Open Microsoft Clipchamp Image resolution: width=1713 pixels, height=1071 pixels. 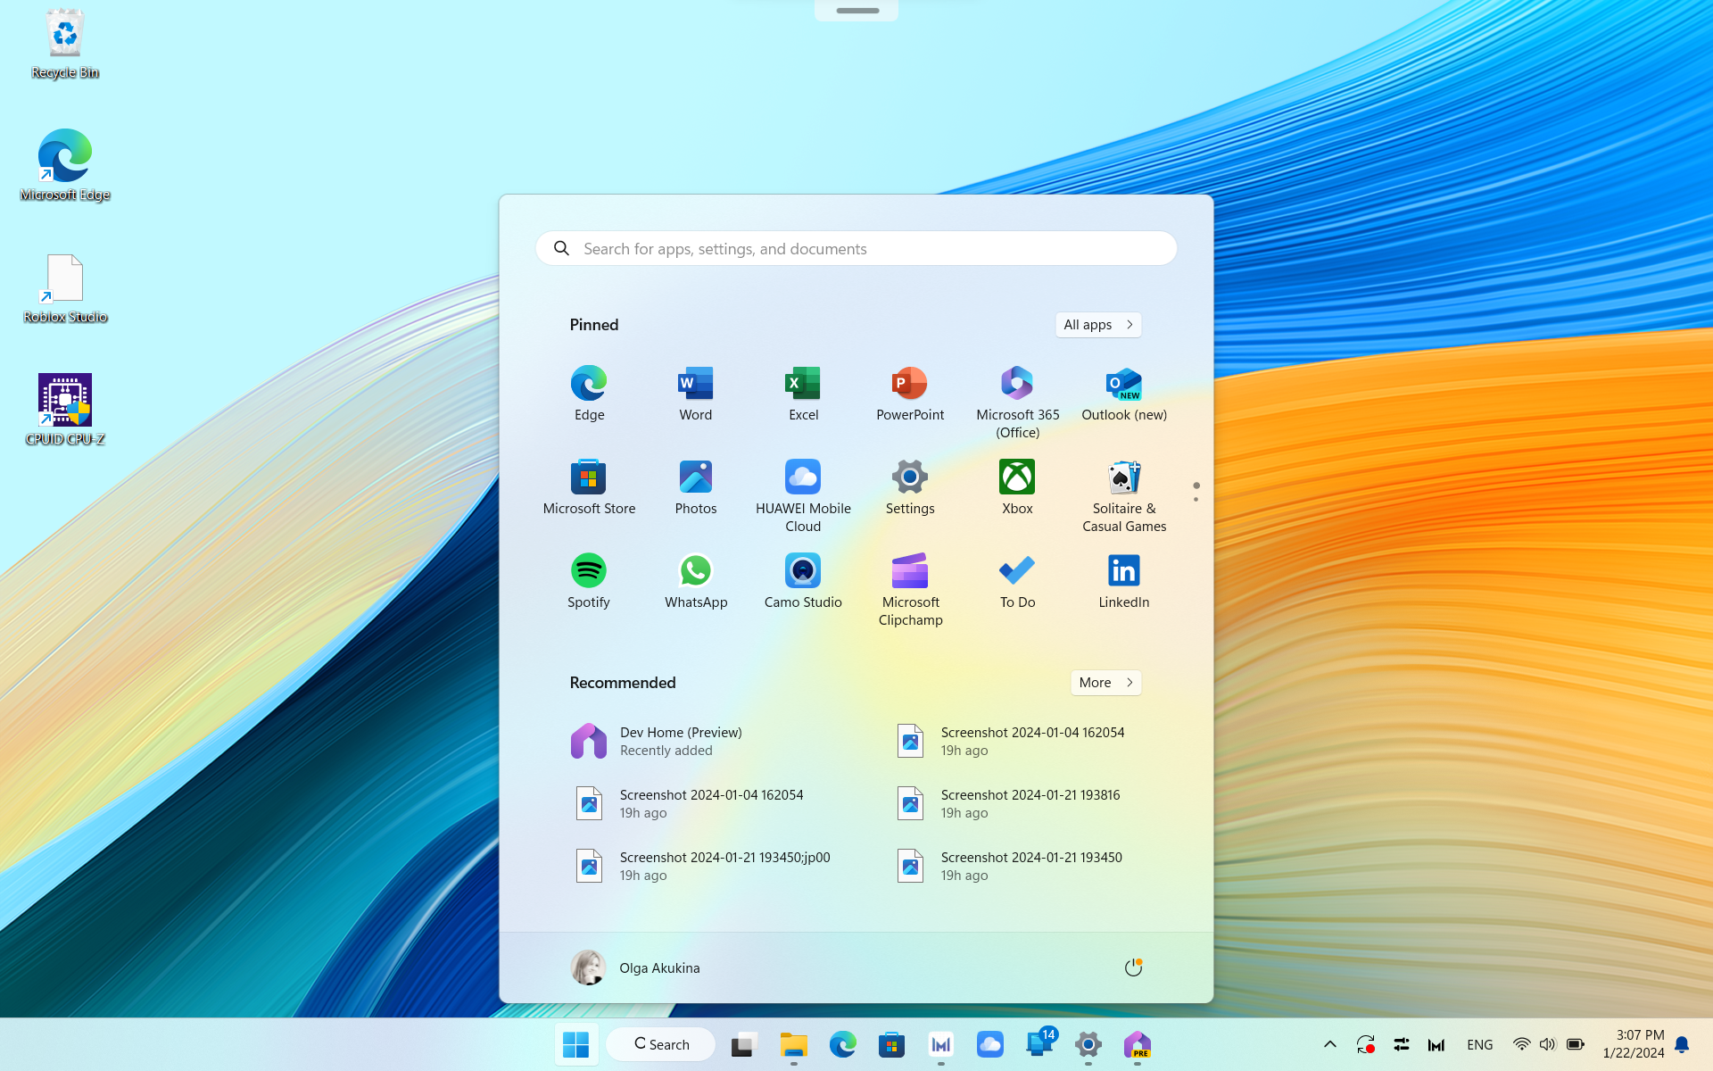click(910, 589)
